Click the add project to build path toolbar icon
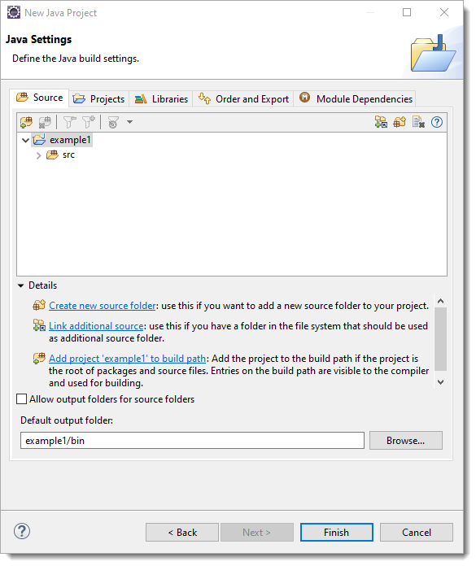This screenshot has width=476, height=566. 26,122
